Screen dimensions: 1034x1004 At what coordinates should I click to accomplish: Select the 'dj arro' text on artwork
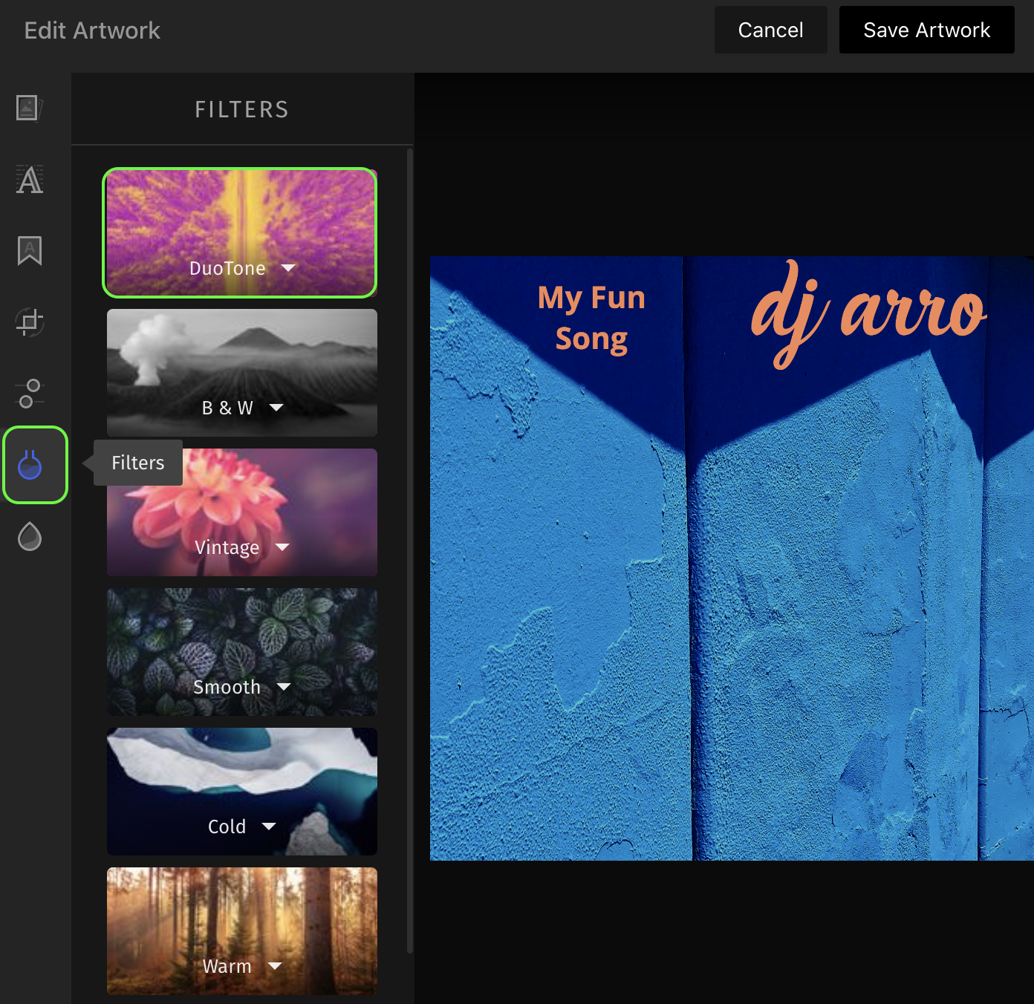[869, 313]
